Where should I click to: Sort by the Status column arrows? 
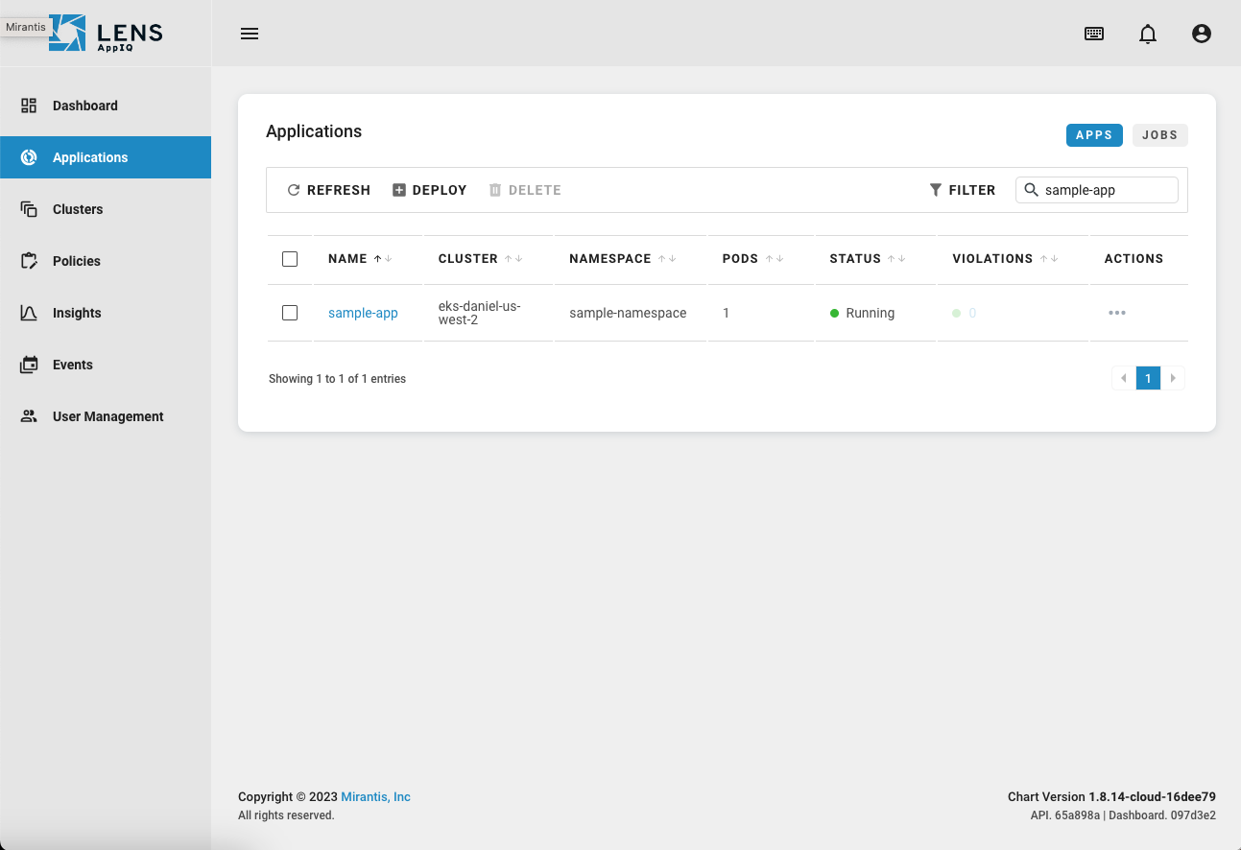point(896,259)
